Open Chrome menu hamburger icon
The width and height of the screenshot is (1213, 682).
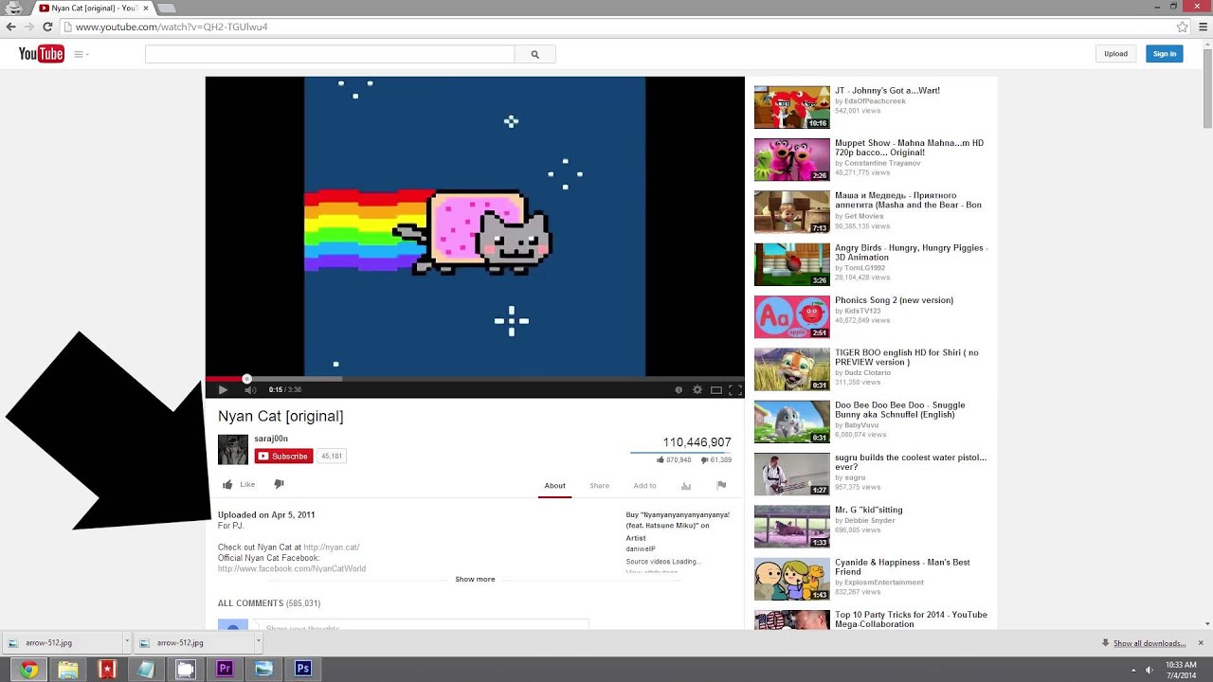1203,27
